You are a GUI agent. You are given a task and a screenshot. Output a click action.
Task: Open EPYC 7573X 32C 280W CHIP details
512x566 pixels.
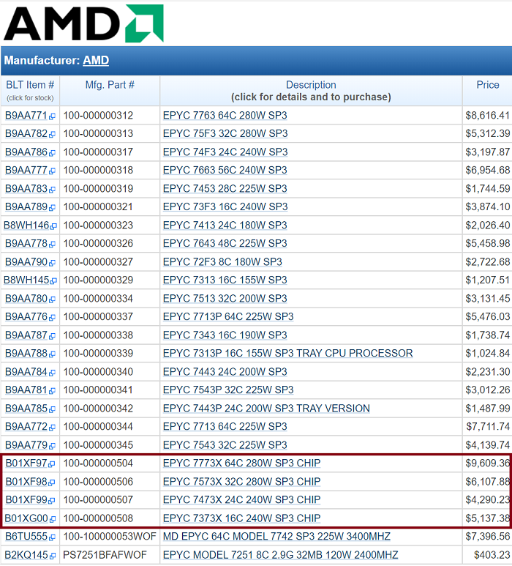click(x=241, y=482)
